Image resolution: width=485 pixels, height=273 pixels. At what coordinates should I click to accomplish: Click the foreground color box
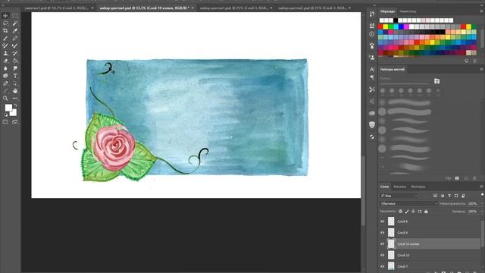coord(8,108)
